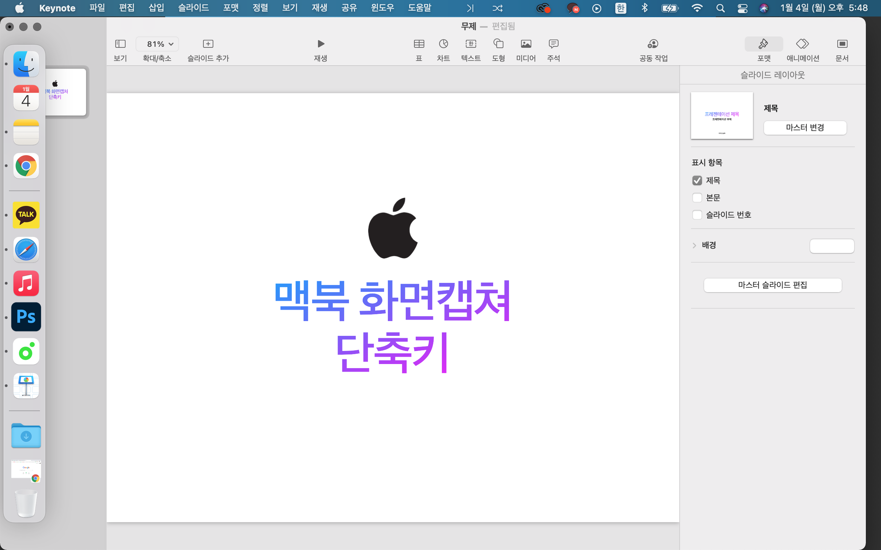Open the 삽입 menu

pos(156,8)
